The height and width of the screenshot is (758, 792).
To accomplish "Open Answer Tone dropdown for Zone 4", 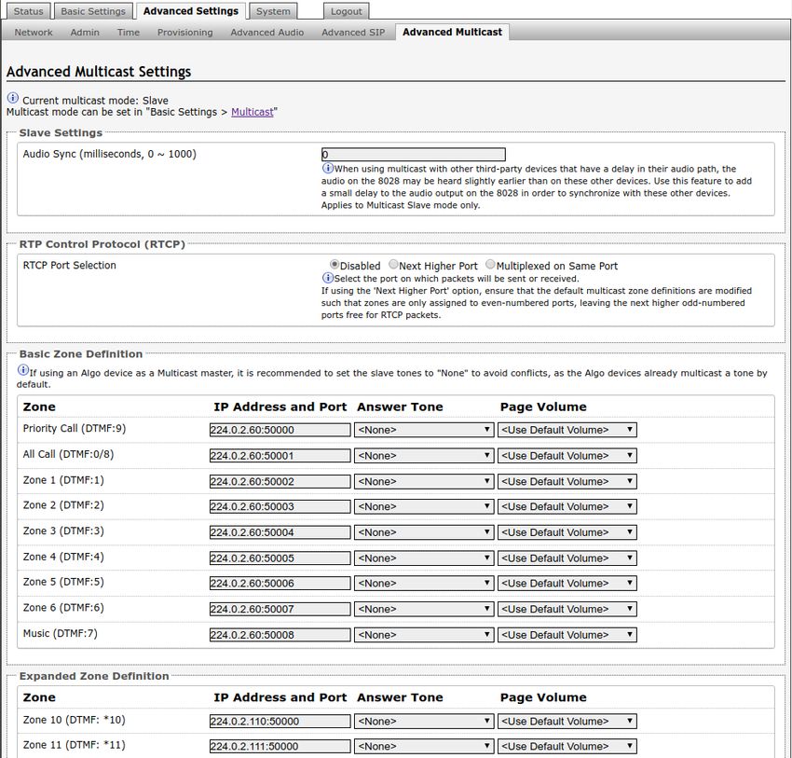I will point(424,558).
